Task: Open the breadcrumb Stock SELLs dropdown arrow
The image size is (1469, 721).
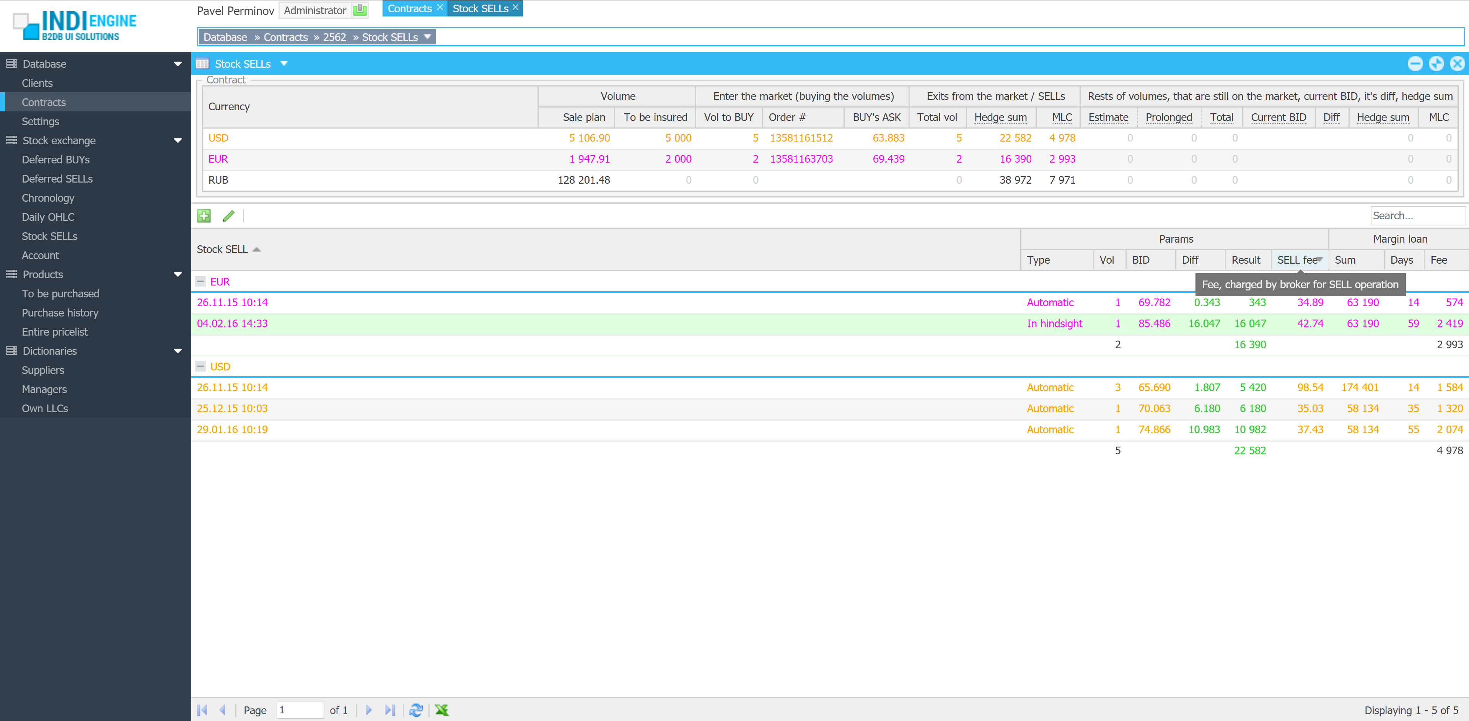Action: click(x=427, y=36)
